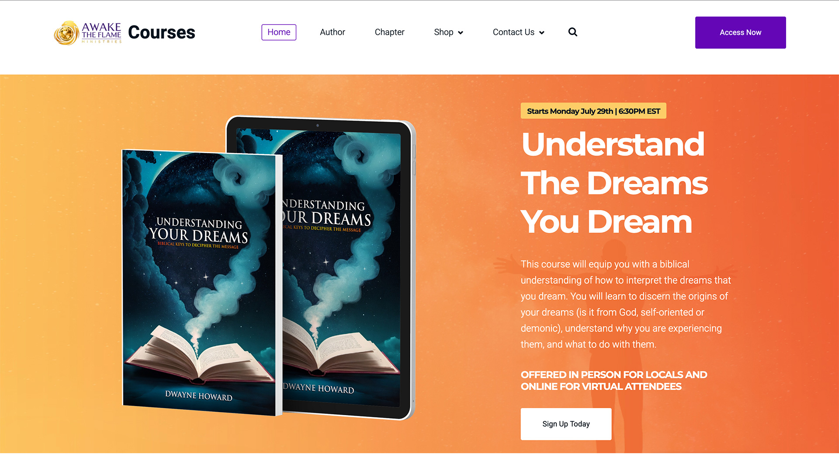The height and width of the screenshot is (472, 839).
Task: Open the Shop menu item
Action: pos(444,32)
